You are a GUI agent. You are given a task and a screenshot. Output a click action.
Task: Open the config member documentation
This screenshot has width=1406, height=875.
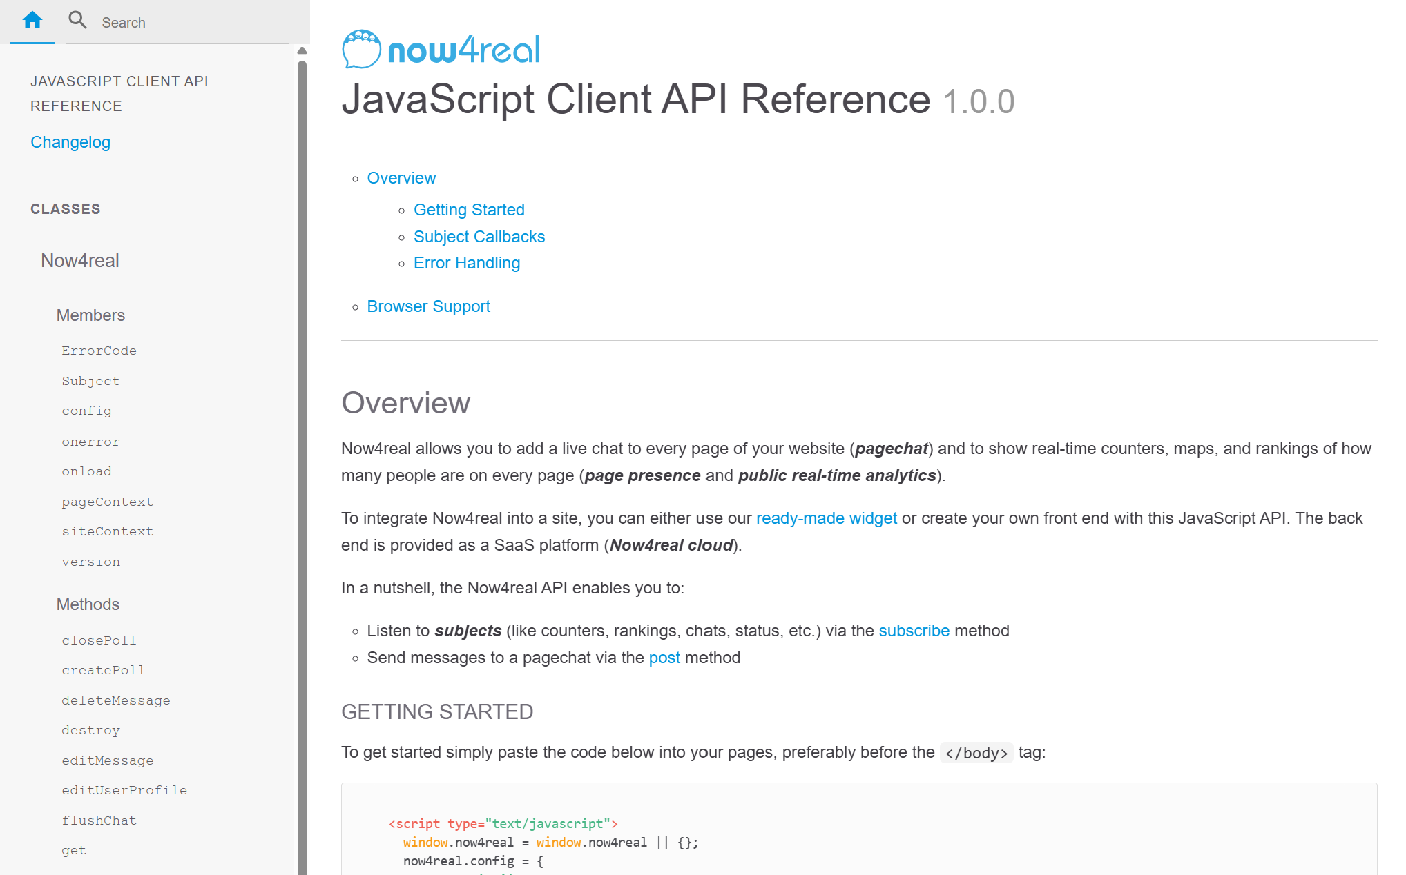point(86,411)
